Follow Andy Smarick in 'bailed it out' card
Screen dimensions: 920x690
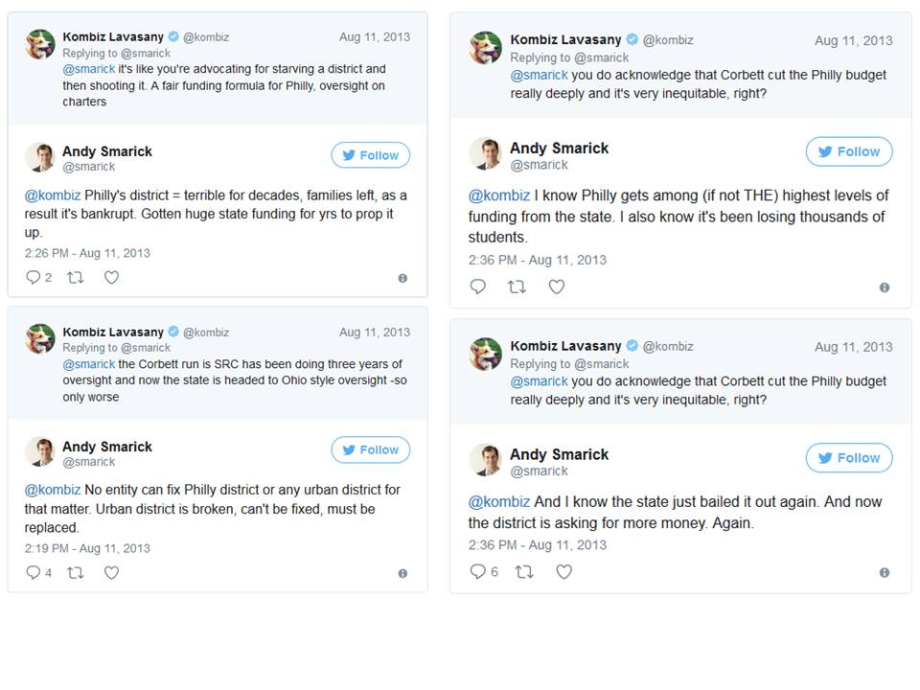pos(849,458)
